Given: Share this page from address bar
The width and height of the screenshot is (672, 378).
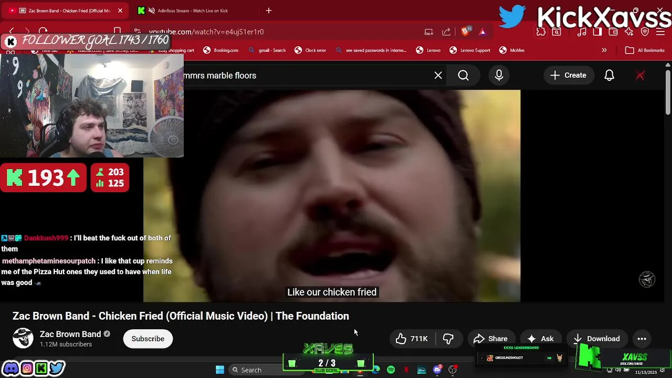Looking at the screenshot, I should (446, 31).
